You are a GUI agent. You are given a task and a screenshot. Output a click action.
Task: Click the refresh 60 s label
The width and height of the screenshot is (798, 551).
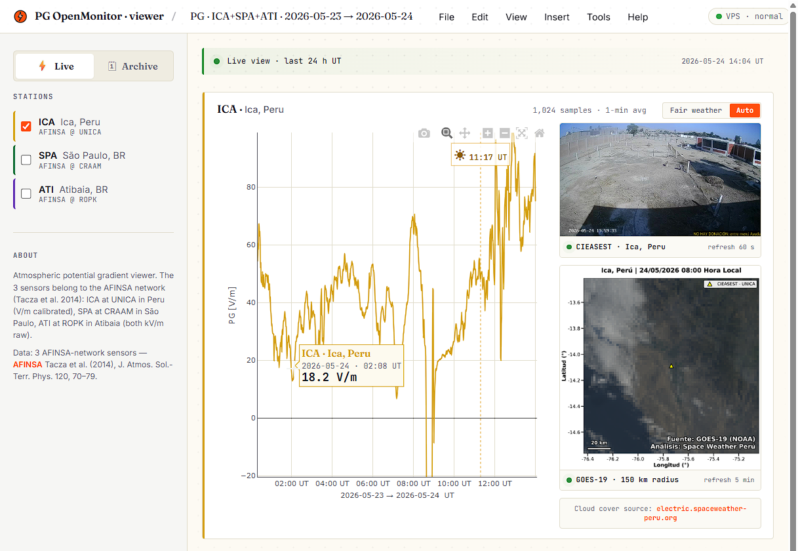[x=731, y=247]
